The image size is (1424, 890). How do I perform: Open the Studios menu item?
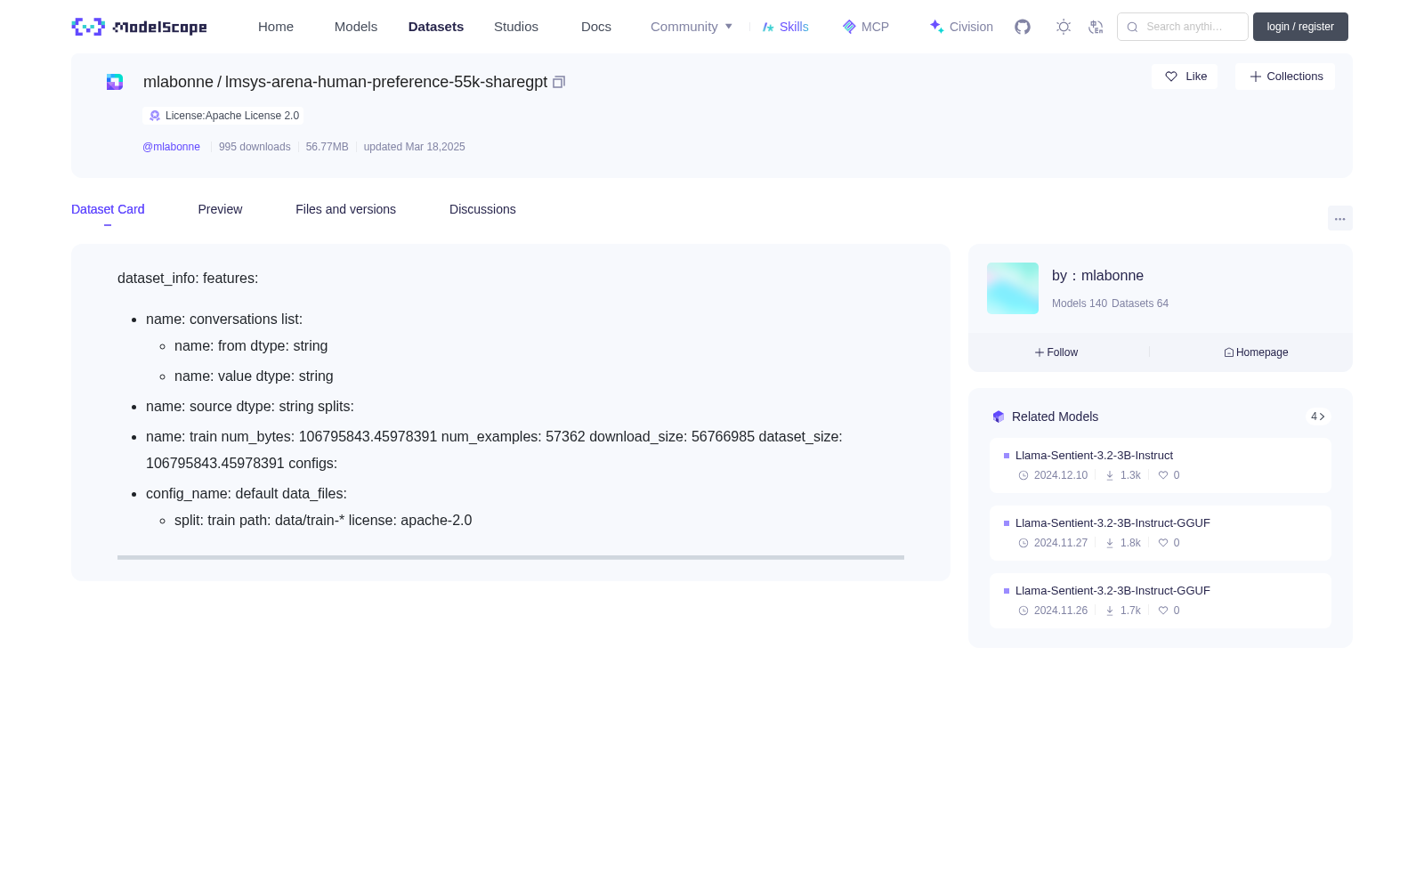pos(516,27)
